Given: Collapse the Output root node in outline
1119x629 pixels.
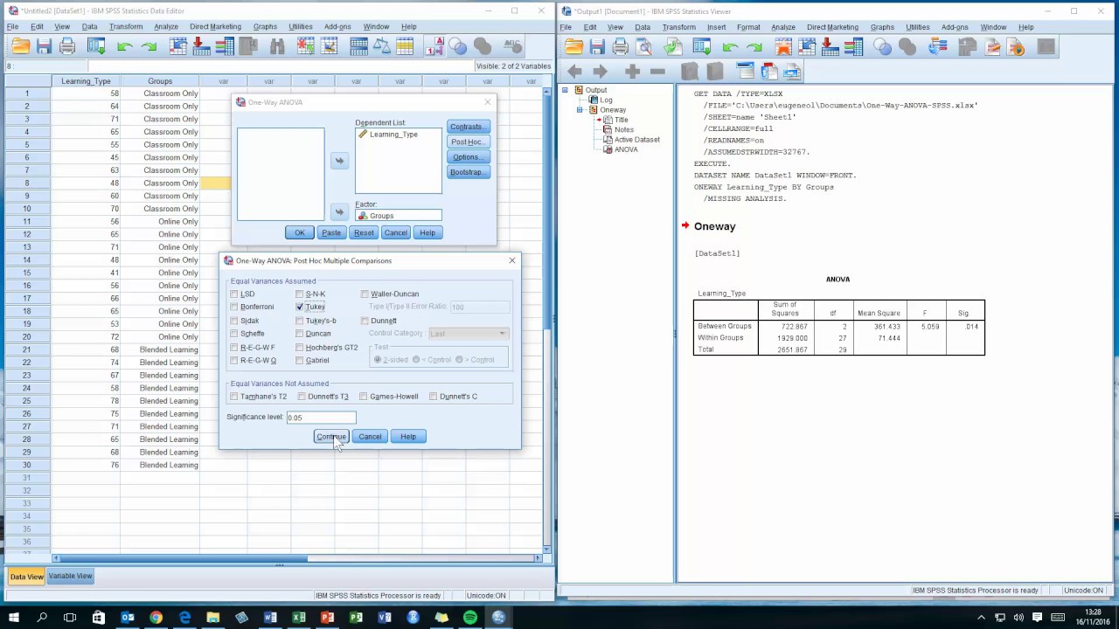Looking at the screenshot, I should [x=566, y=90].
